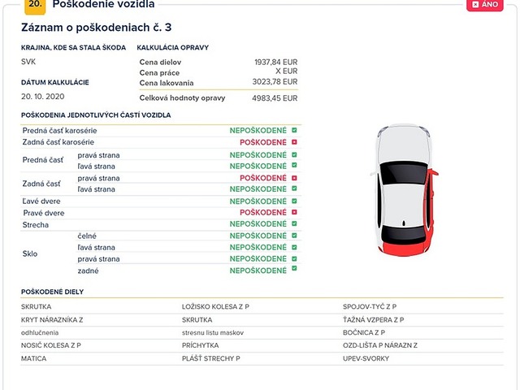Click POŠKODENÉ status for Pravé dvere

click(x=263, y=212)
